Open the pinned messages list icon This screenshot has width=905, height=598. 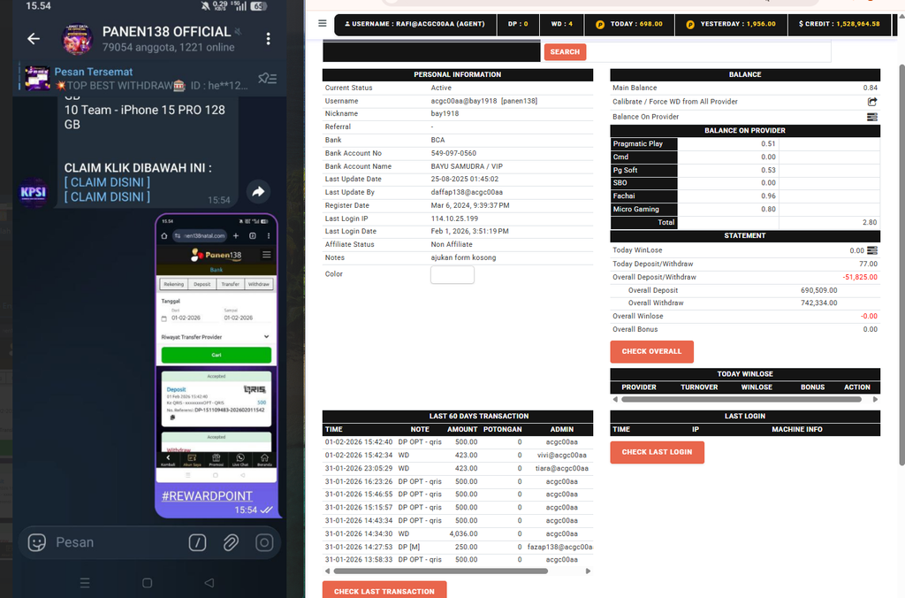(x=267, y=78)
